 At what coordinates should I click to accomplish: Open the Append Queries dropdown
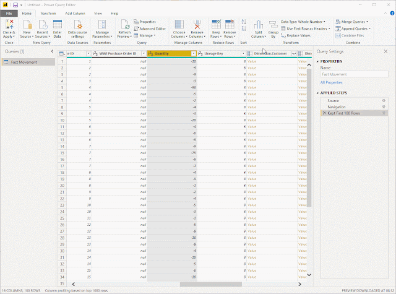coord(353,28)
